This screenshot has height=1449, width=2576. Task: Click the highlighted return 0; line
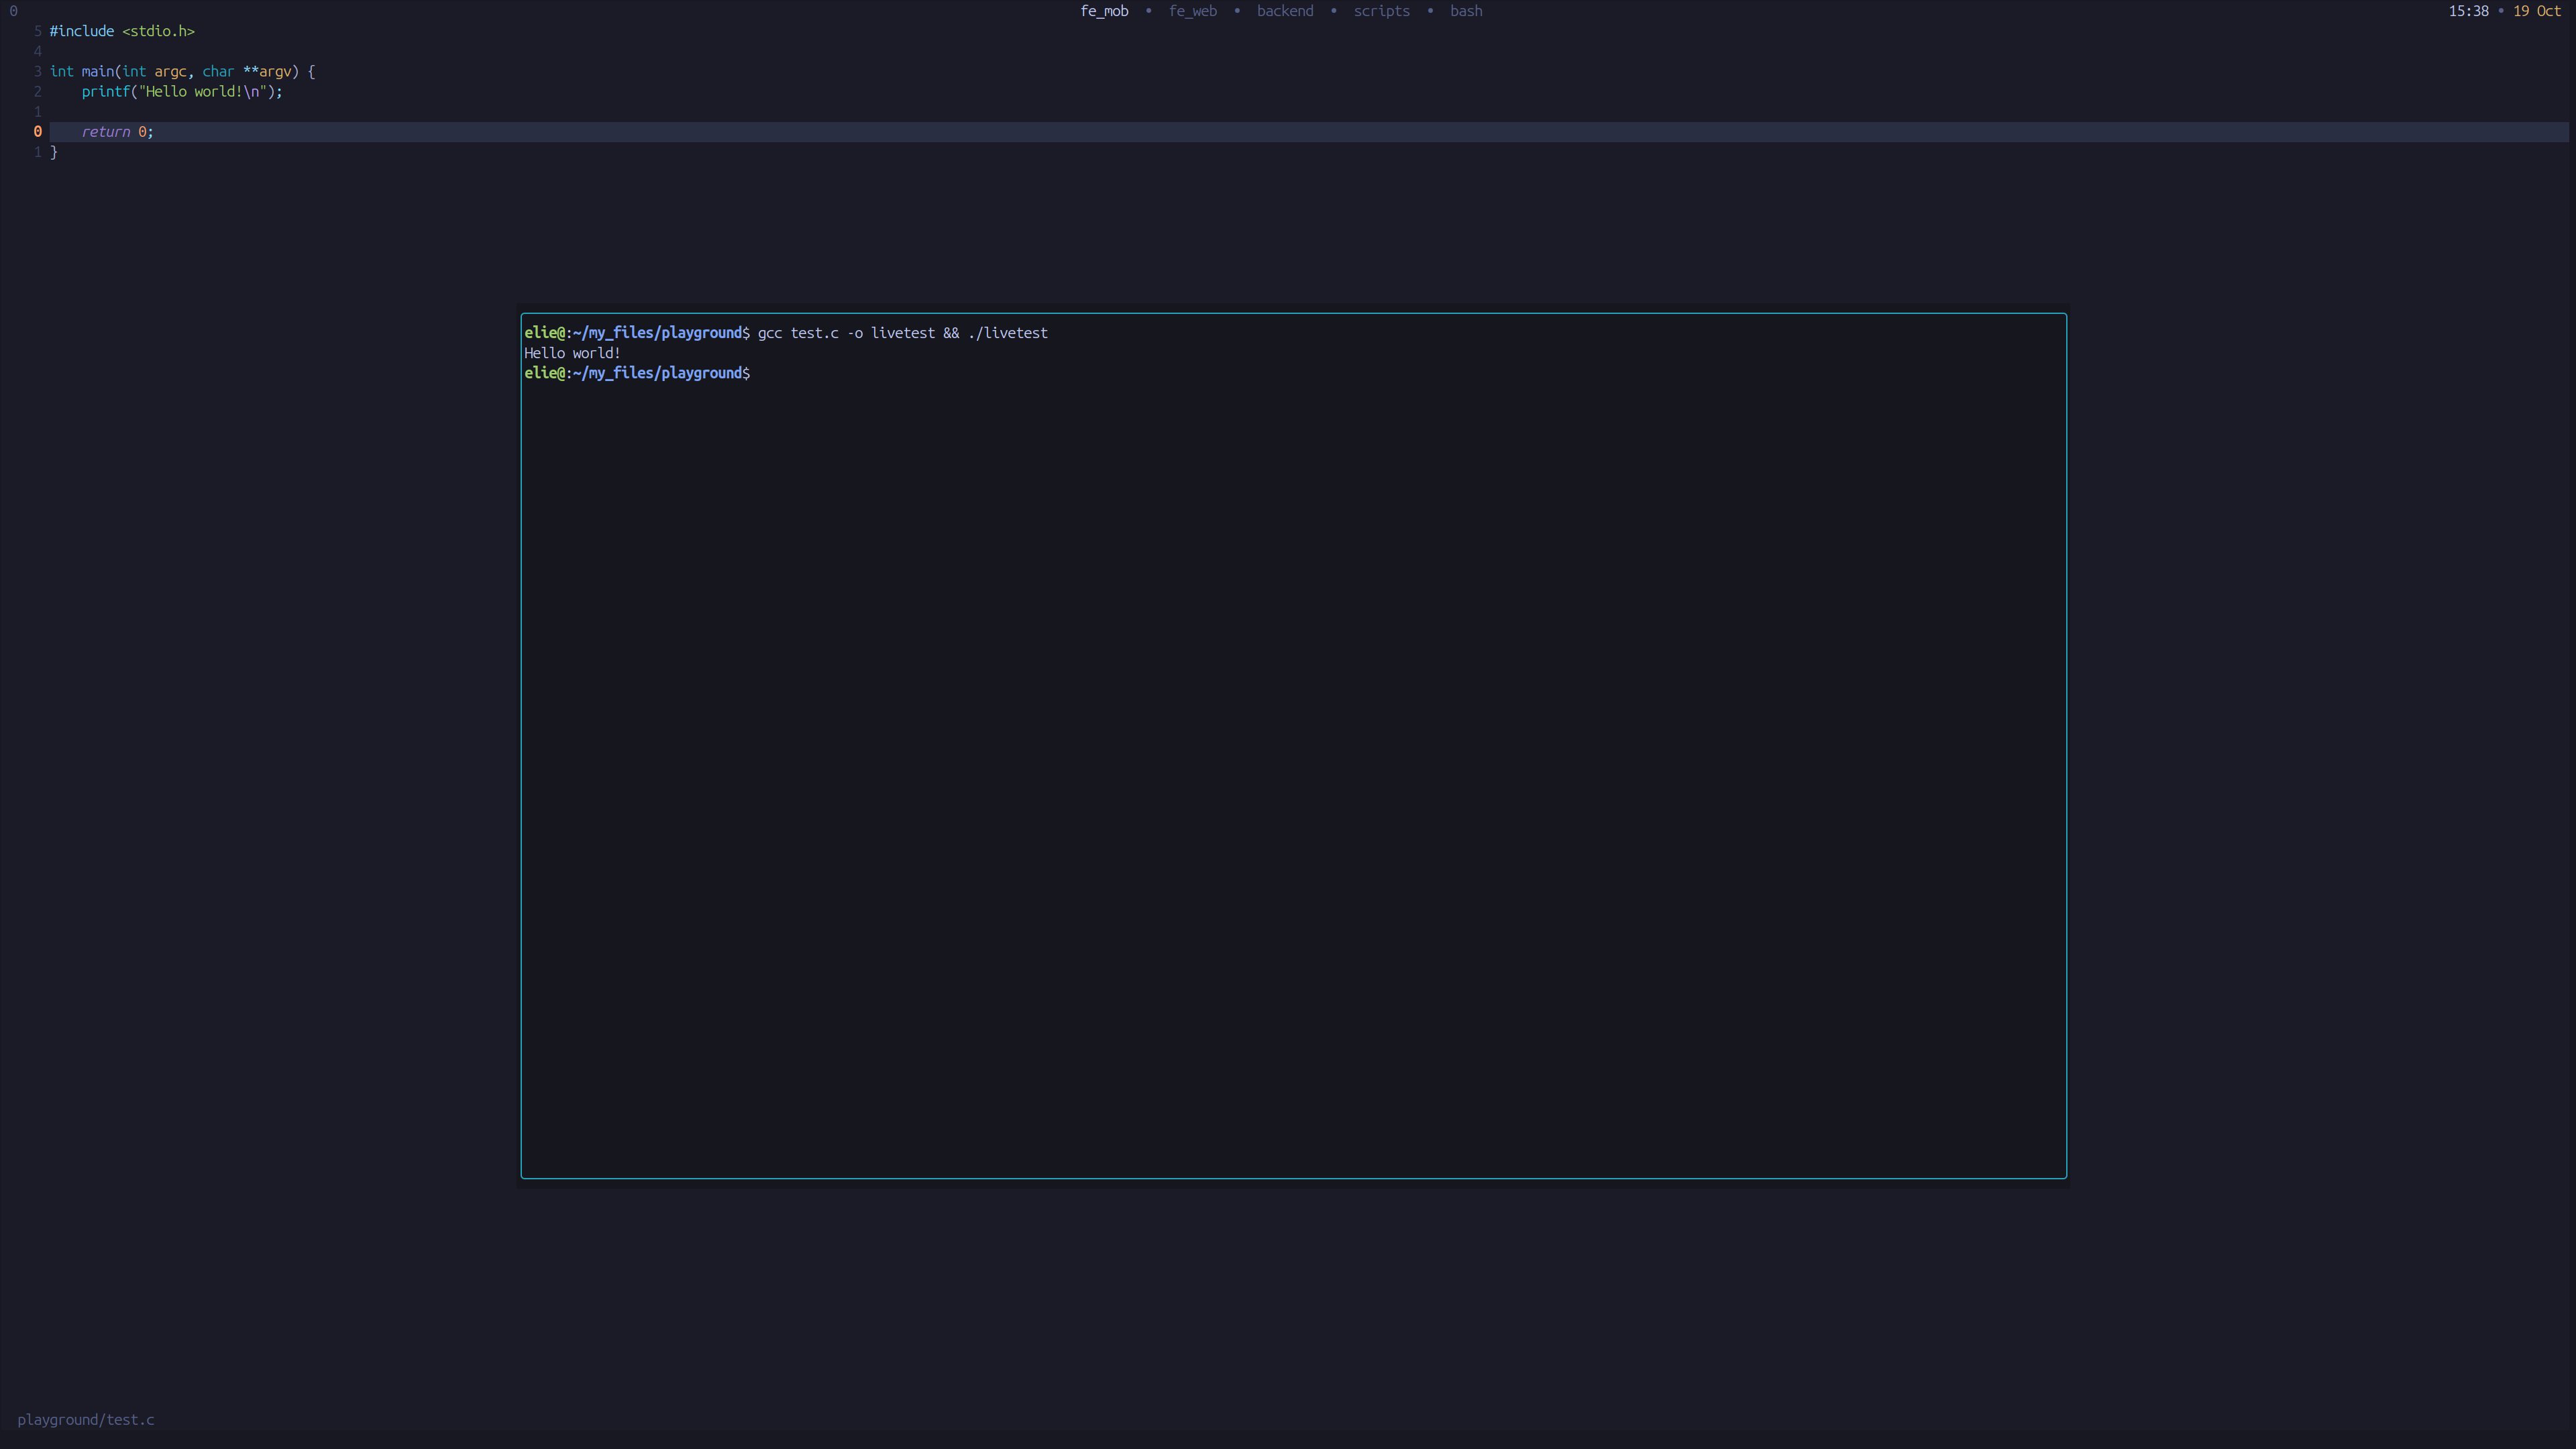click(x=117, y=131)
